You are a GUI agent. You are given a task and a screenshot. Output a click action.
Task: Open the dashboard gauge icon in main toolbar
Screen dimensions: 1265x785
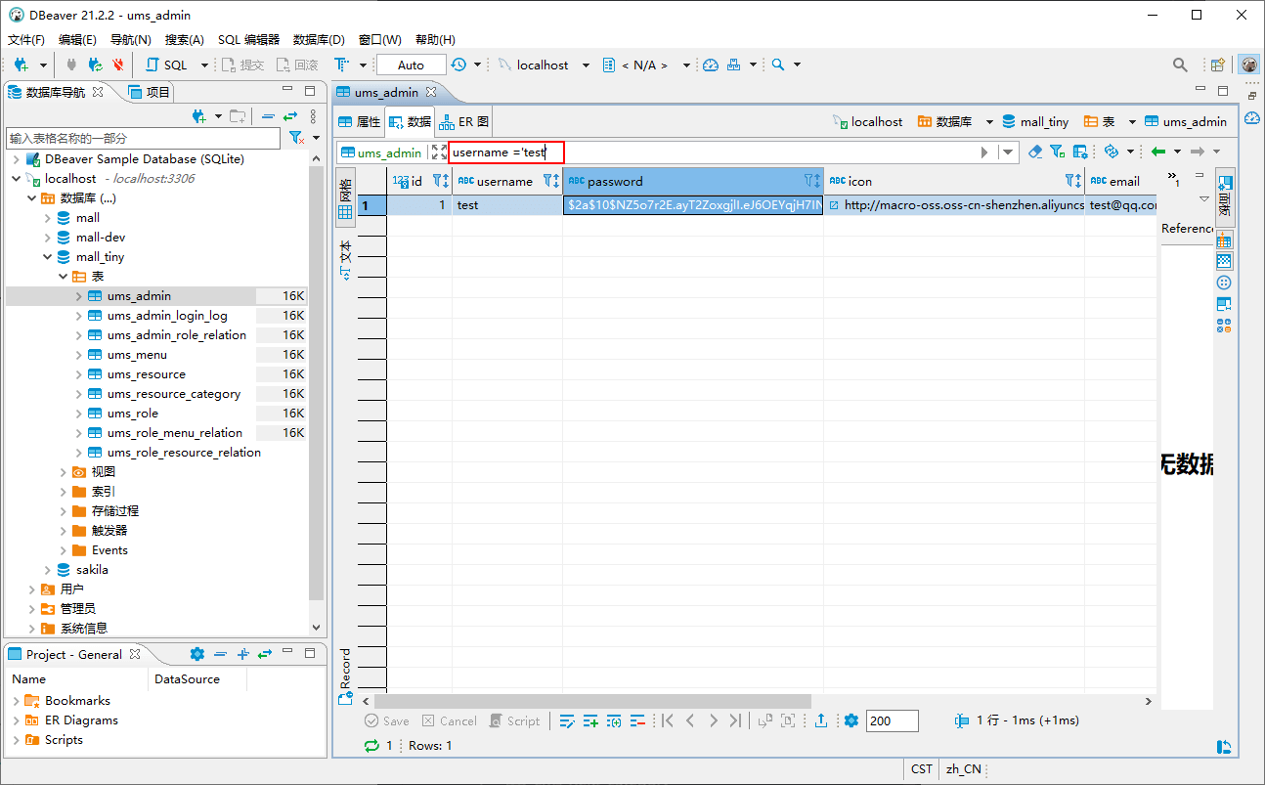[711, 65]
